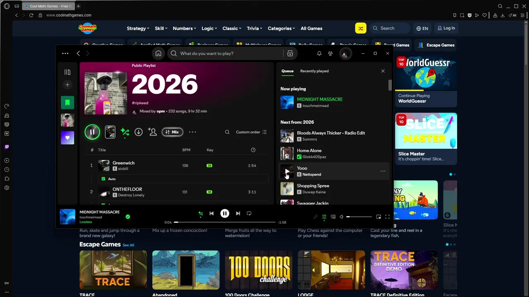Open green bookmark tile in library
This screenshot has width=529, height=297.
pyautogui.click(x=67, y=102)
